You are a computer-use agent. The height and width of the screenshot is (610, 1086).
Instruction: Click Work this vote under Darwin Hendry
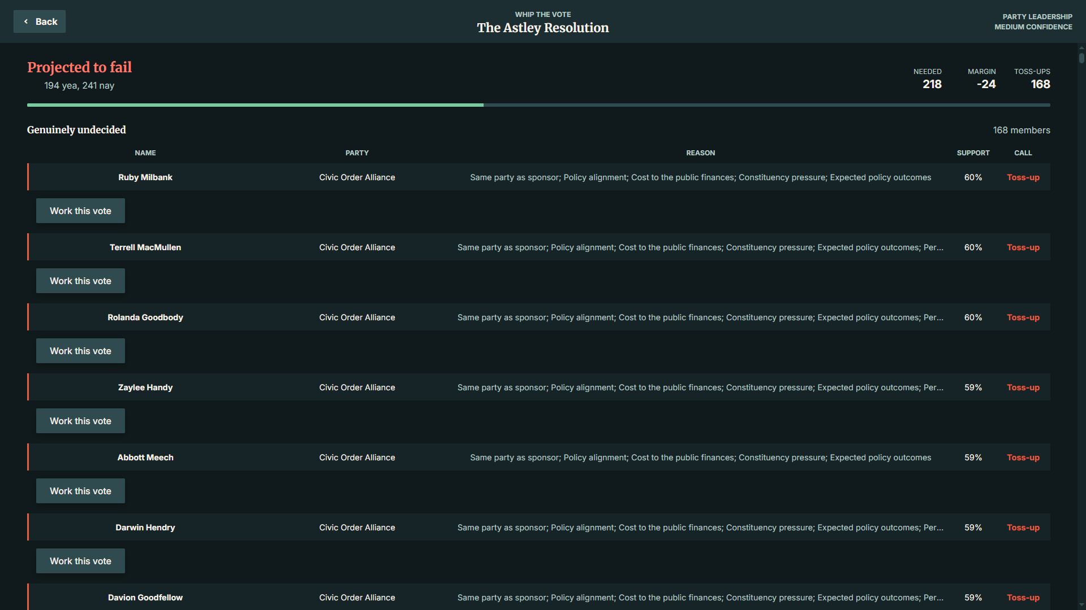[80, 561]
